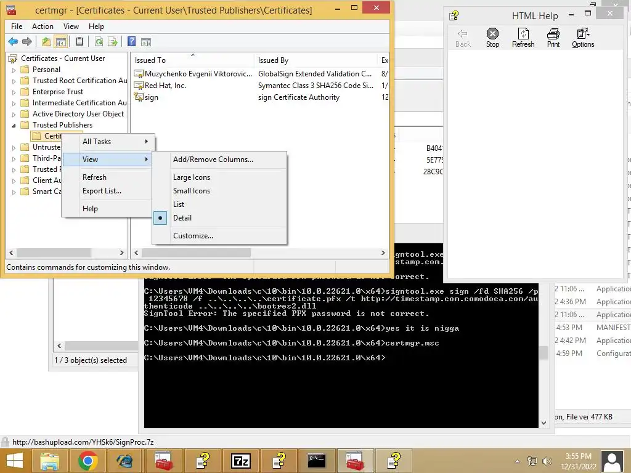Choose the Small Icons view option
Image resolution: width=631 pixels, height=473 pixels.
pyautogui.click(x=219, y=191)
